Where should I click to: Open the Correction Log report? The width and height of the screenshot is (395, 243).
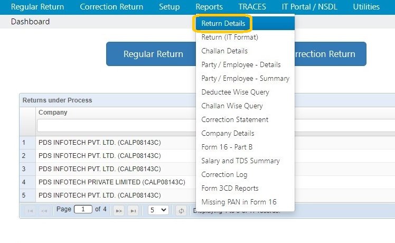coord(224,174)
